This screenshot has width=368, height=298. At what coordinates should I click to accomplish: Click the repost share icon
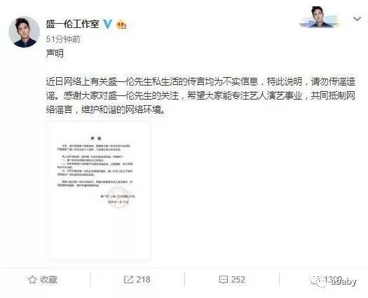point(128,280)
